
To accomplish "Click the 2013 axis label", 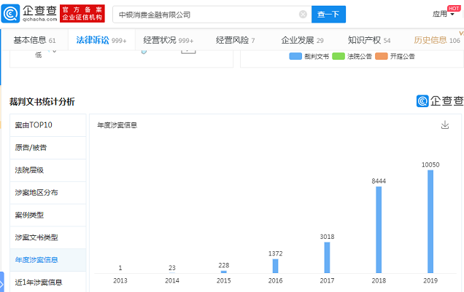I will click(x=120, y=280).
